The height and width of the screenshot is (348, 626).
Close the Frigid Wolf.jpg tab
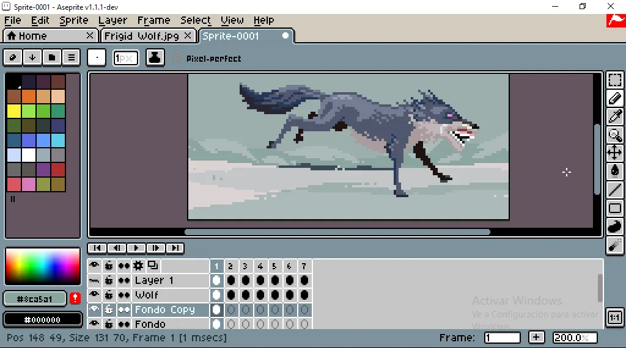[187, 36]
